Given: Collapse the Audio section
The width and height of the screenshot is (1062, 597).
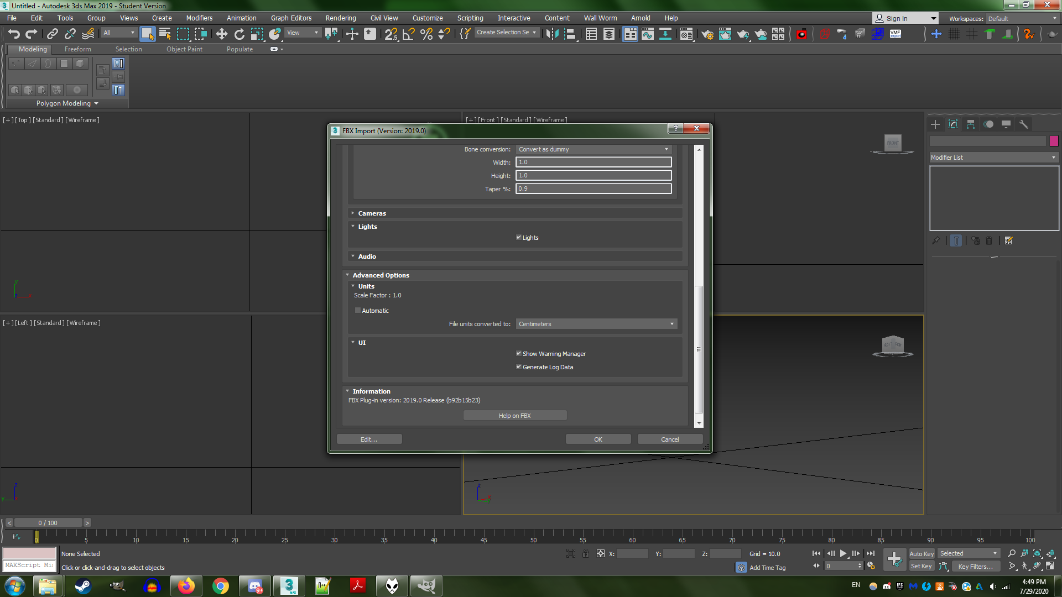Looking at the screenshot, I should pyautogui.click(x=353, y=256).
